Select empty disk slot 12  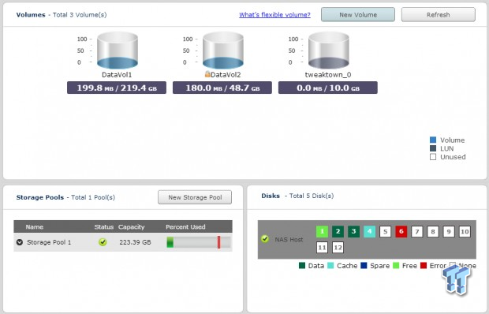(x=338, y=248)
